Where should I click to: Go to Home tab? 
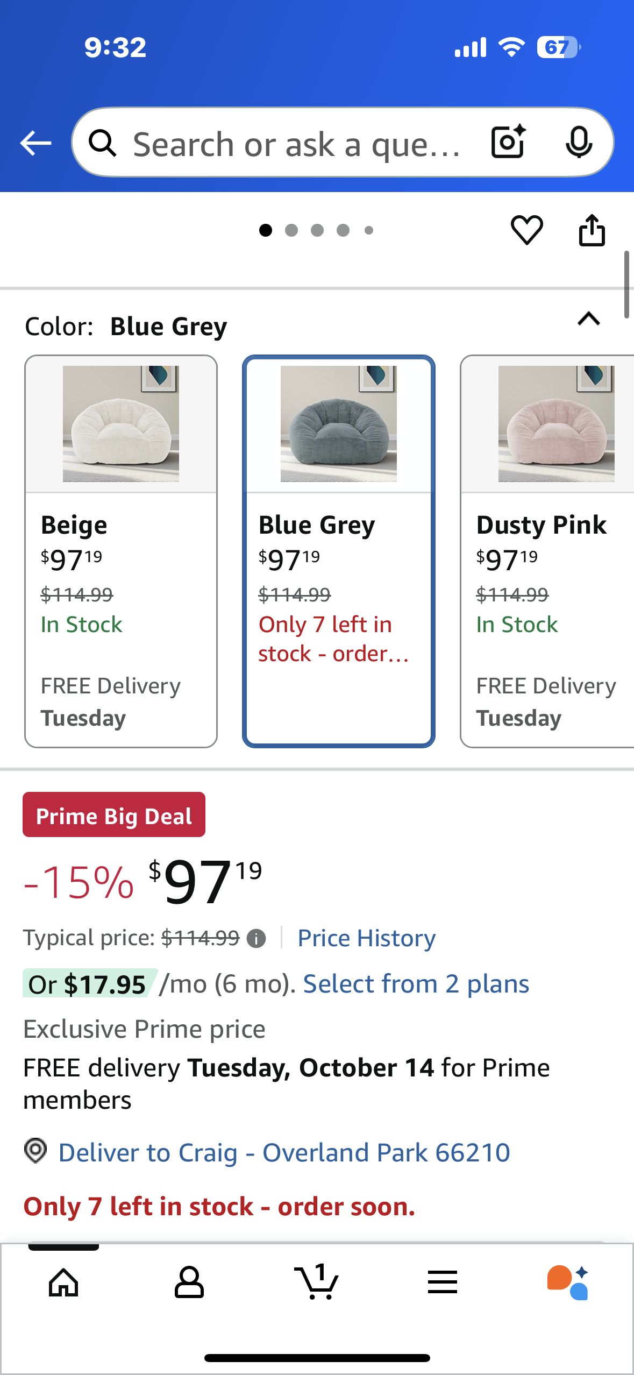pos(63,1282)
